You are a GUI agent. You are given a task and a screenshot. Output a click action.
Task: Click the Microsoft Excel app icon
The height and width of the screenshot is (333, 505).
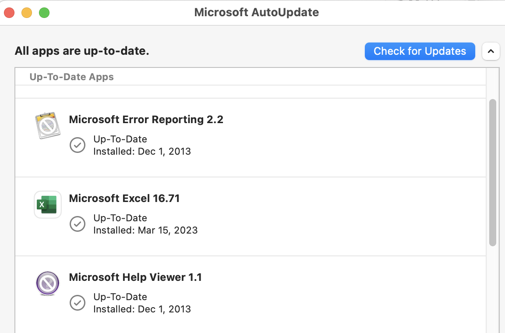[48, 205]
